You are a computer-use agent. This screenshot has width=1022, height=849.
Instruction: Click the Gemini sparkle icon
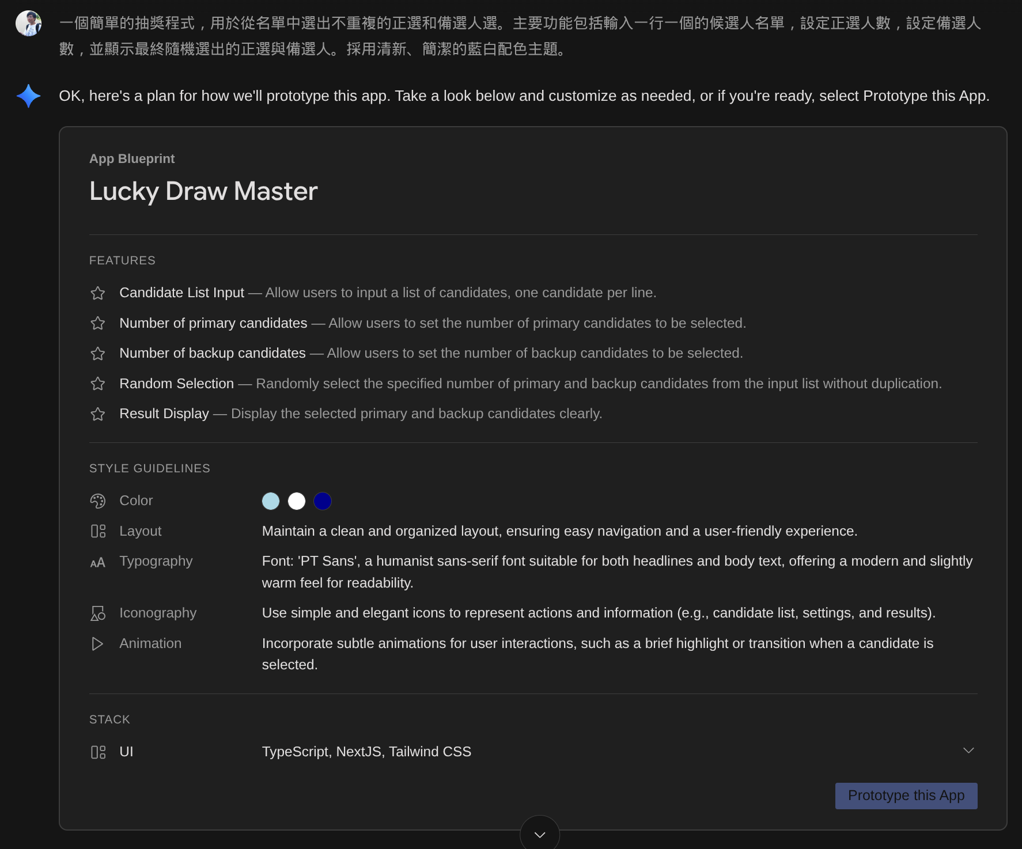coord(28,96)
